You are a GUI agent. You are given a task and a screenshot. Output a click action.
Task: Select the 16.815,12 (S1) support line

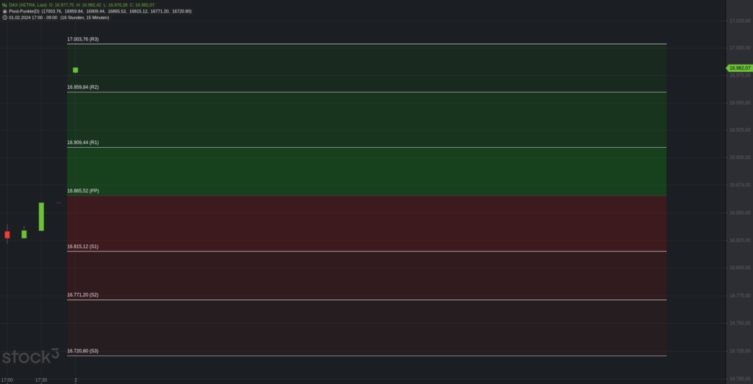[x=366, y=251]
